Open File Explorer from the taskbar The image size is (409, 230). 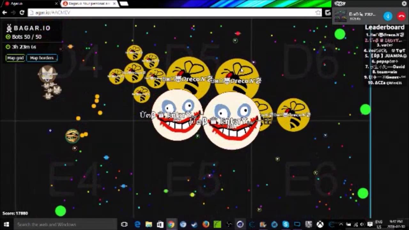[x=149, y=224]
